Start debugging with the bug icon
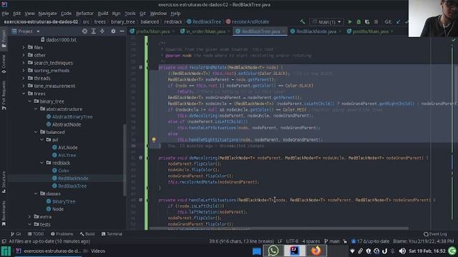 pos(359,22)
